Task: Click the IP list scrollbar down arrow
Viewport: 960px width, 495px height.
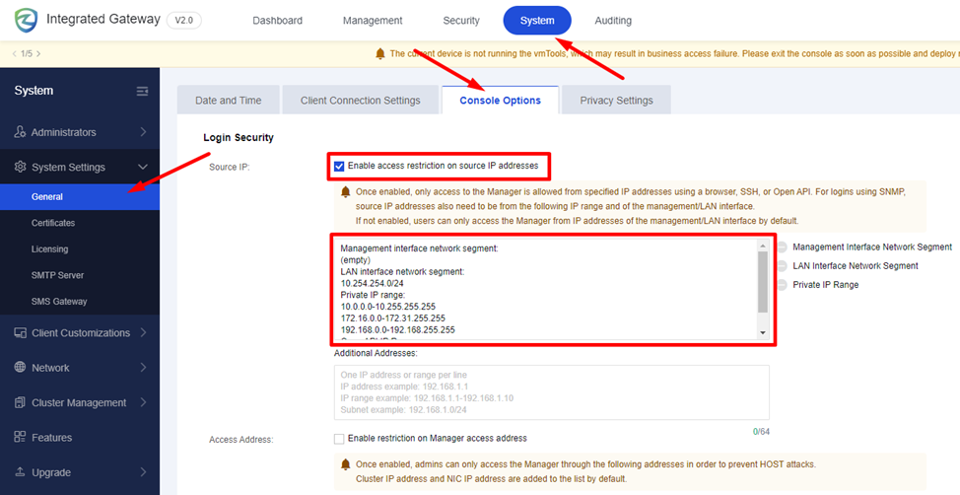Action: coord(762,332)
